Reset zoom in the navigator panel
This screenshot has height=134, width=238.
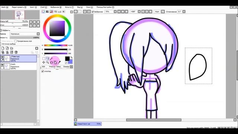click(38, 22)
